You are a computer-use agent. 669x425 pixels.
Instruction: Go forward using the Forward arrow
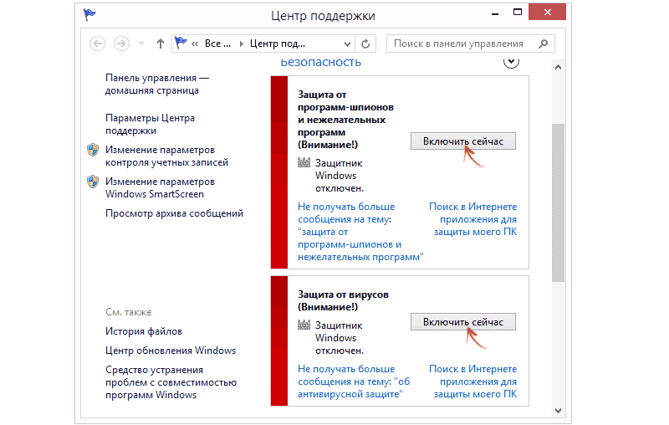click(121, 44)
